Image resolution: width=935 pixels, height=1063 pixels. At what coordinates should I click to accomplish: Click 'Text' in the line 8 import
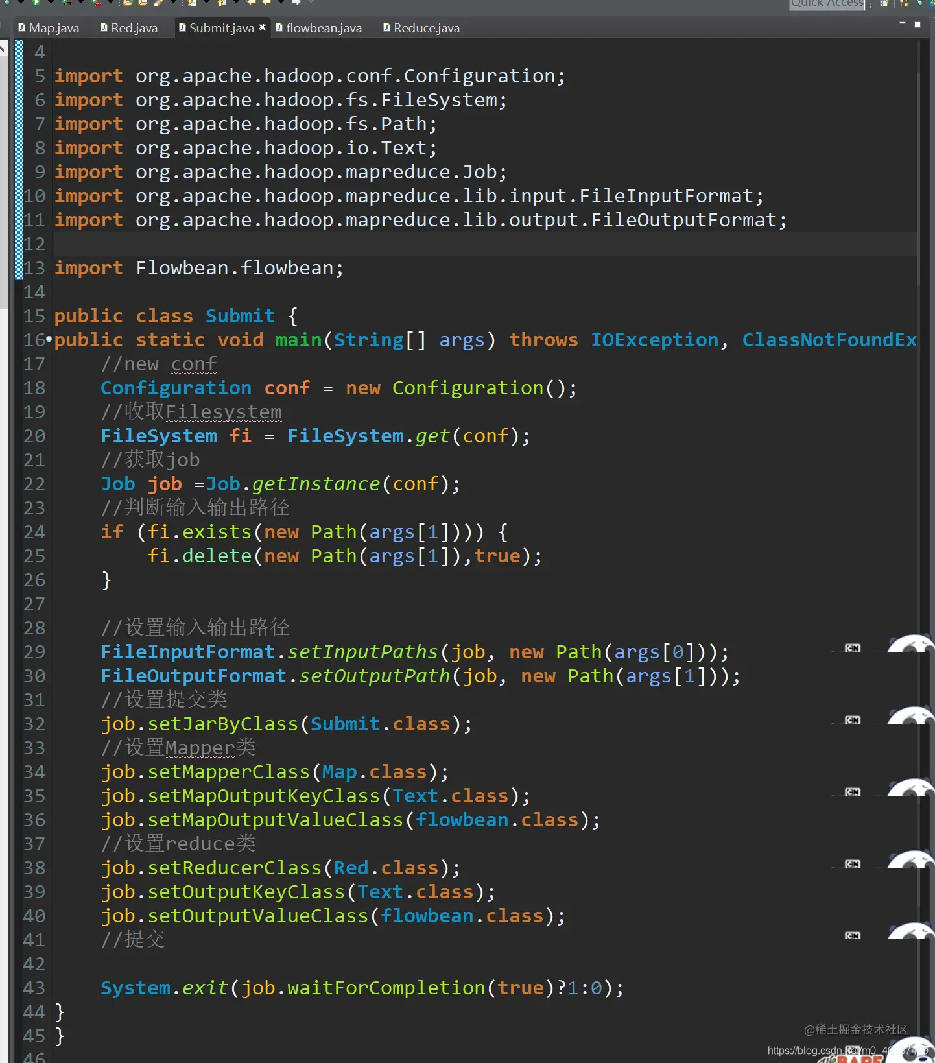coord(403,148)
